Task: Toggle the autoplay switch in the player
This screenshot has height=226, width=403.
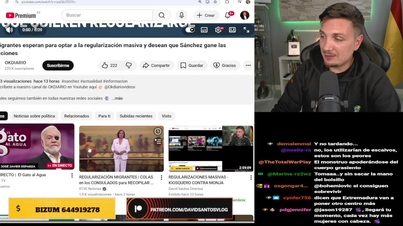Action: tap(190, 30)
